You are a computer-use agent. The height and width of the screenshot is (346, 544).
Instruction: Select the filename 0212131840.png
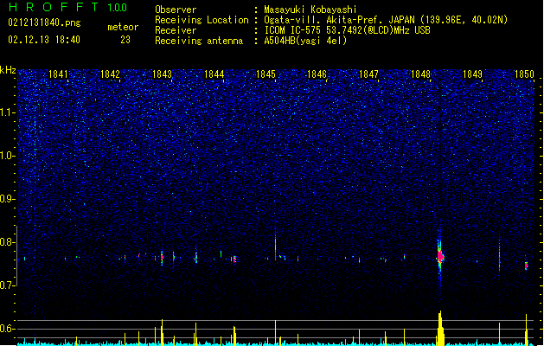tap(44, 22)
